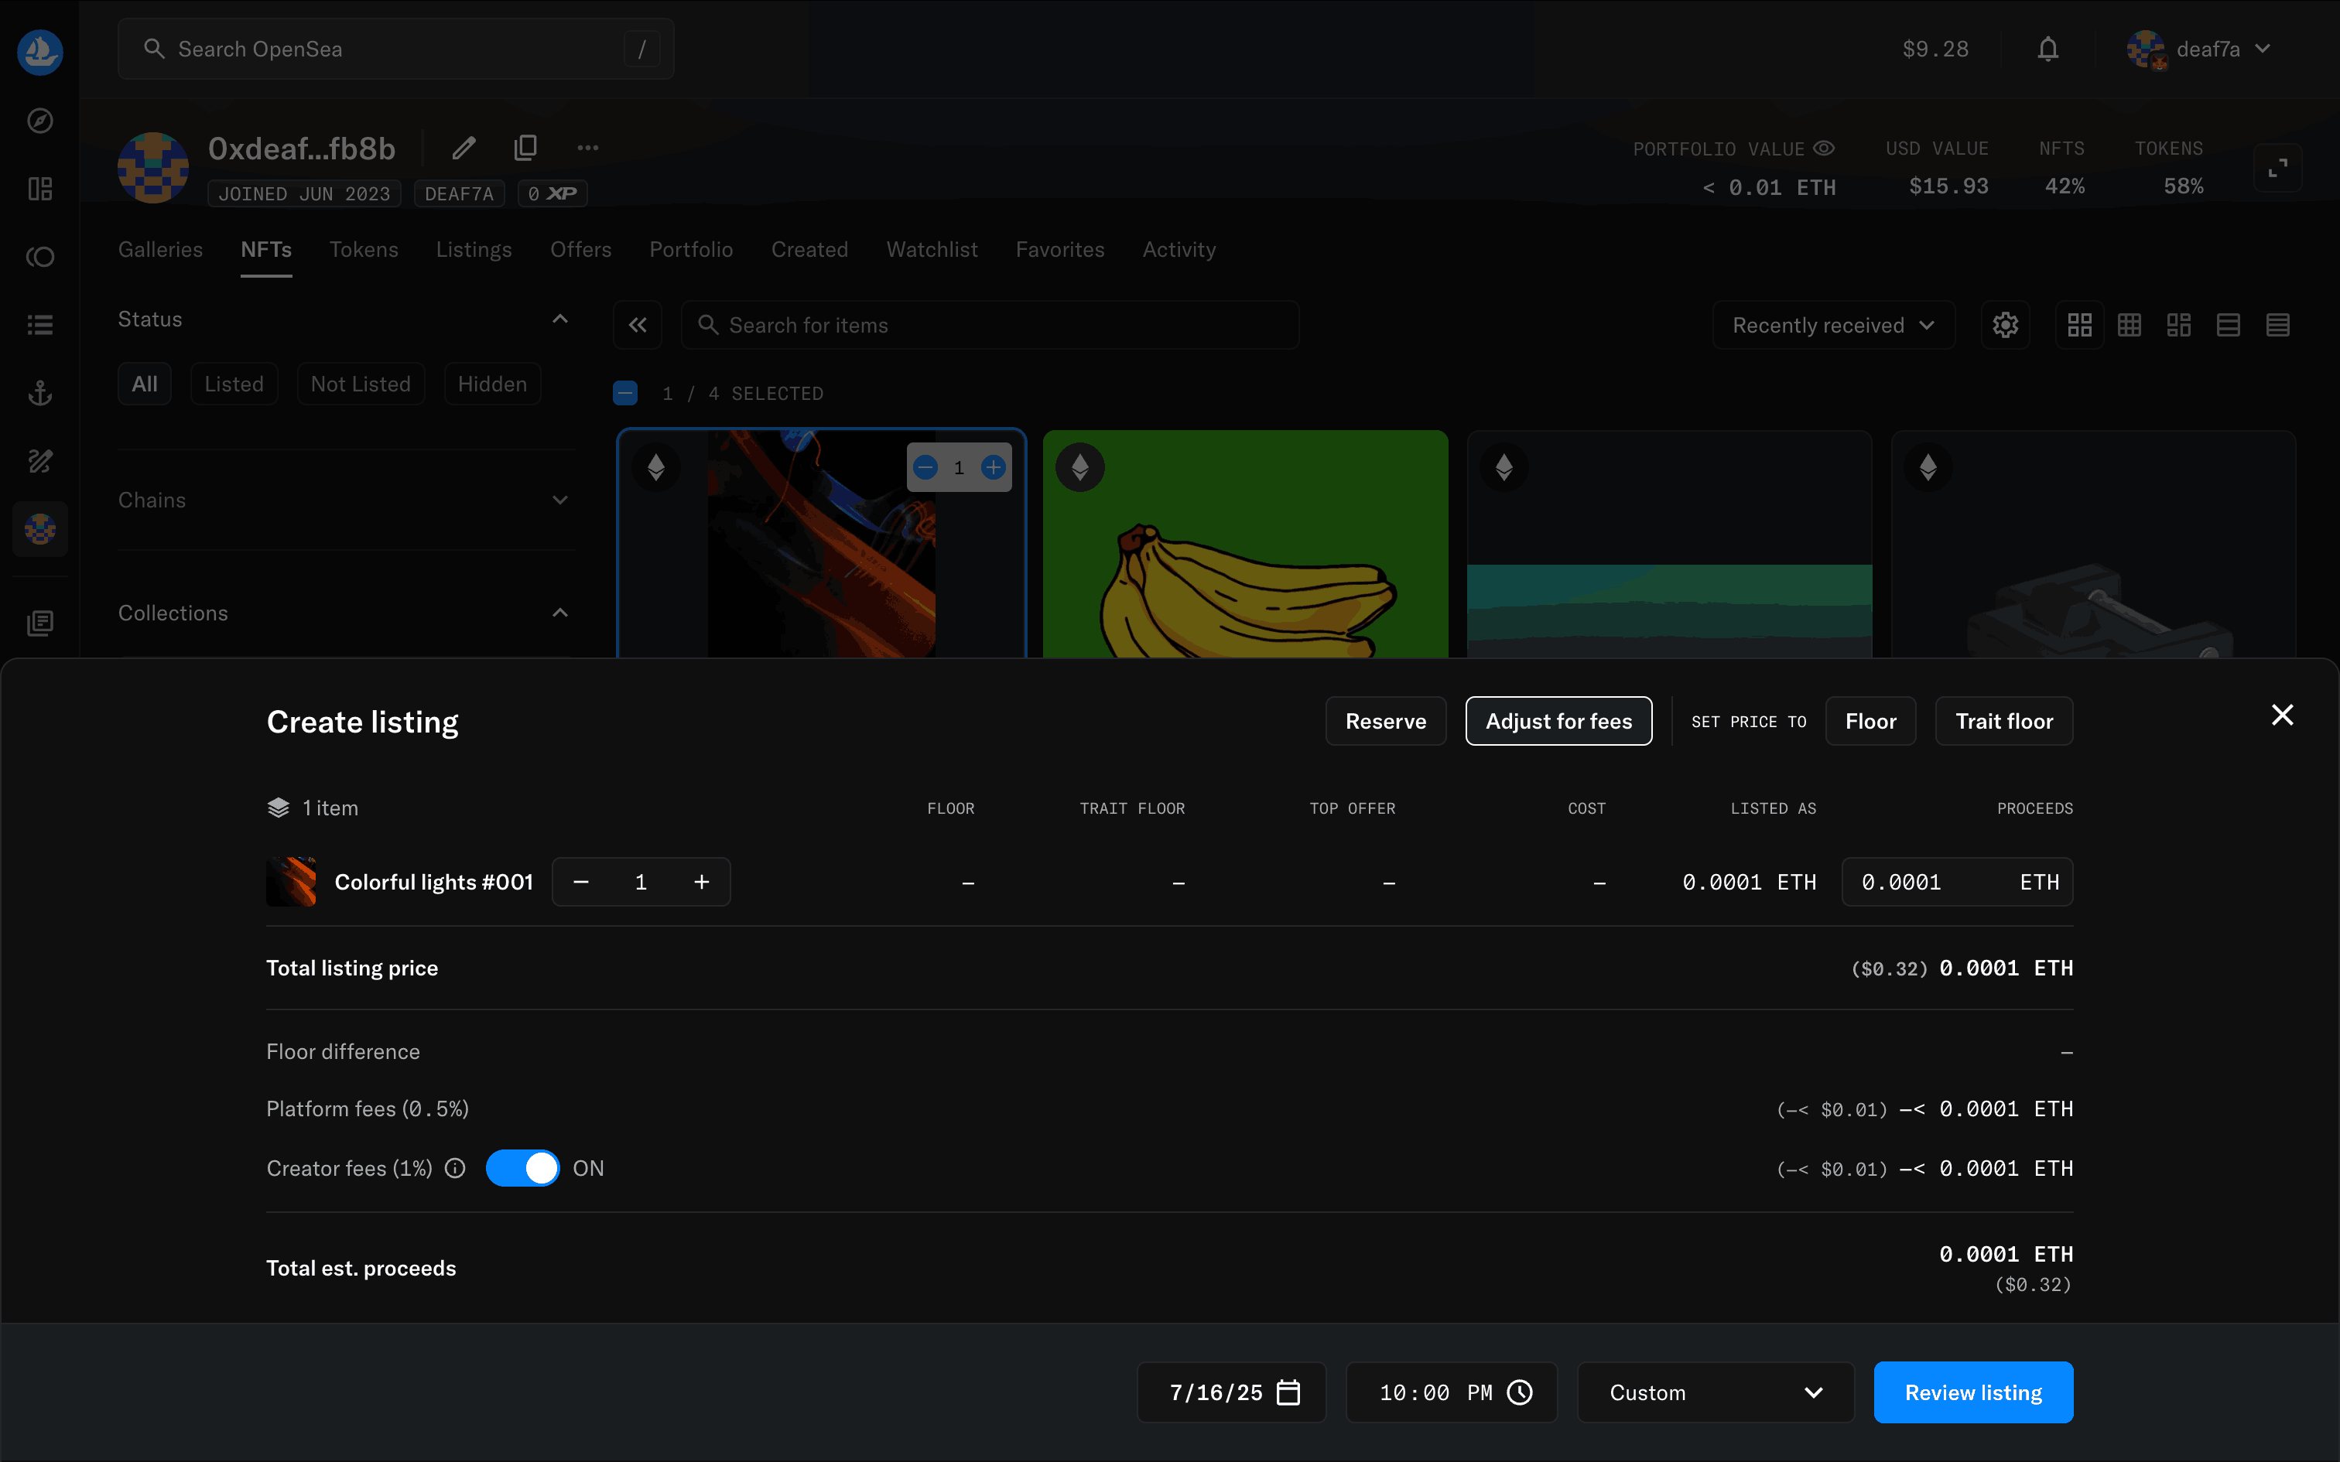2340x1462 pixels.
Task: Click the clock icon for listing time
Action: [x=1520, y=1392]
